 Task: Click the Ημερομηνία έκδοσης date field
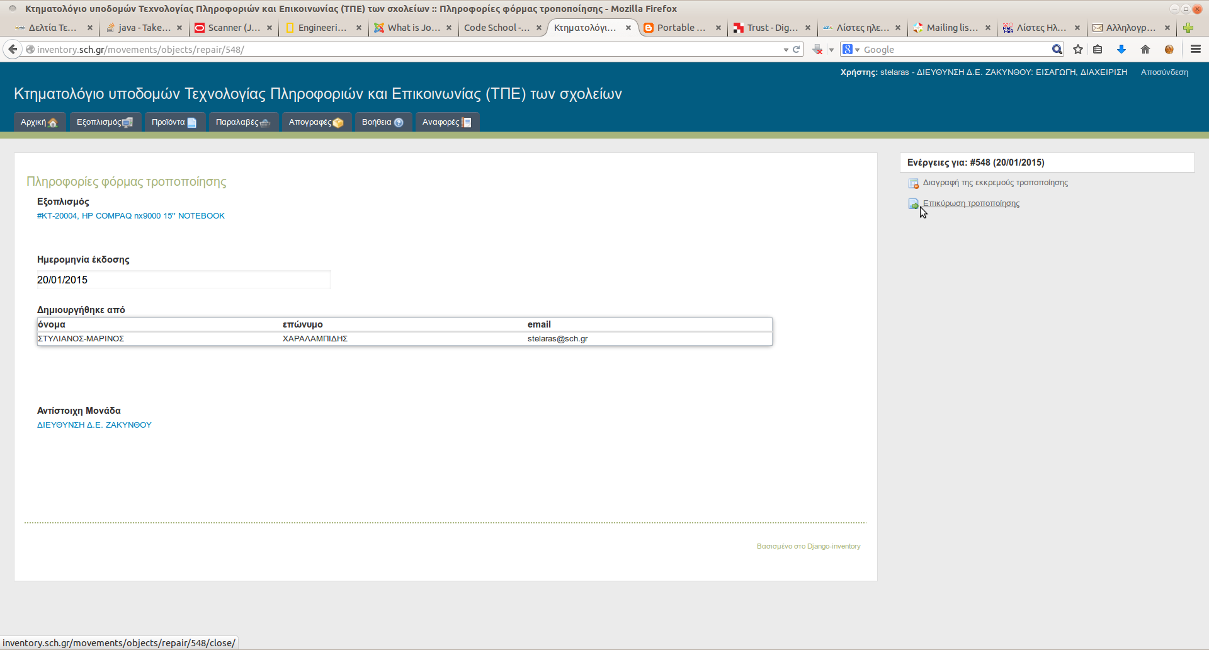pos(183,280)
